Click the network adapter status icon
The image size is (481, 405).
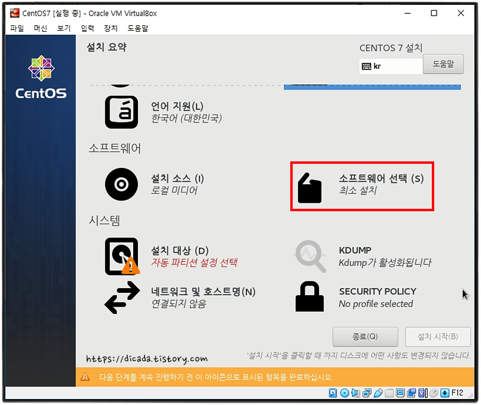tap(367, 393)
